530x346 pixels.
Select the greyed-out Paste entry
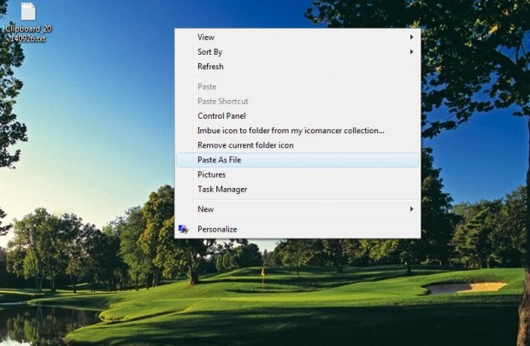[297, 86]
